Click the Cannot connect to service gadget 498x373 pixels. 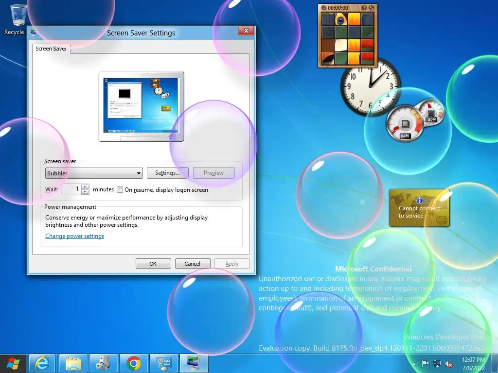click(x=420, y=208)
